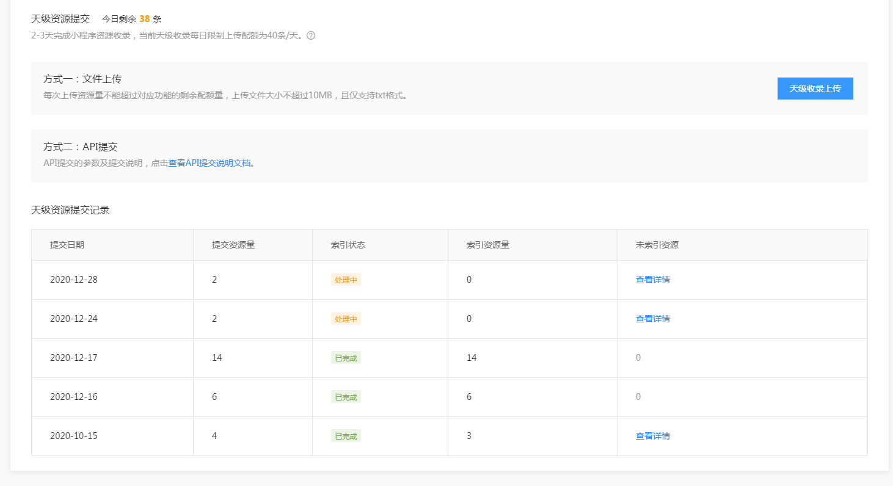Click the 天级收录上传 button
The image size is (893, 486).
[x=815, y=89]
